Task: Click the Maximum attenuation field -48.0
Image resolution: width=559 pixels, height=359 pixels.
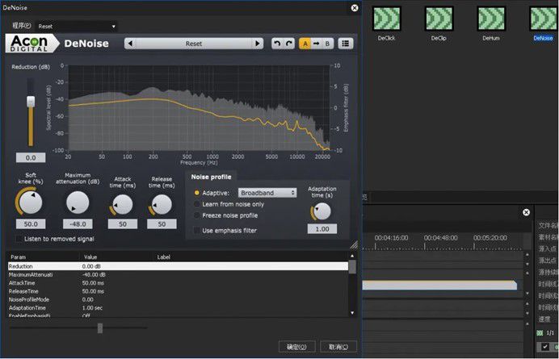Action: click(78, 224)
